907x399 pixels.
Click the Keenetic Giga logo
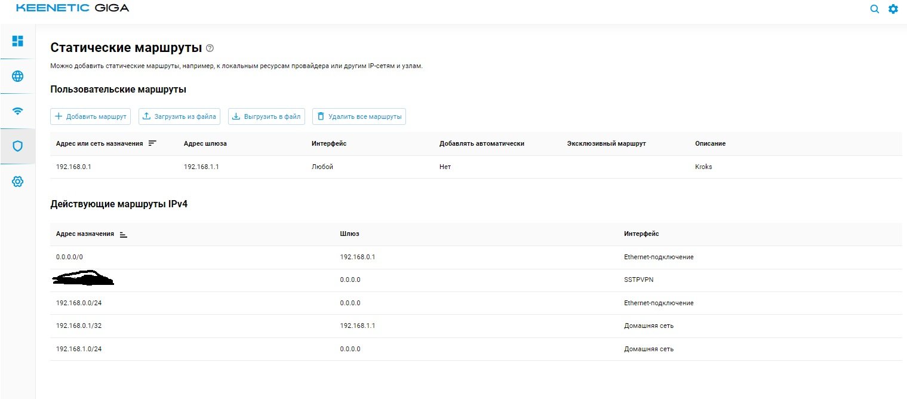coord(72,8)
